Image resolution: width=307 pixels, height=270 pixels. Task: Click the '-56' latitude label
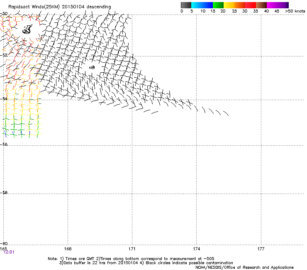click(x=4, y=144)
